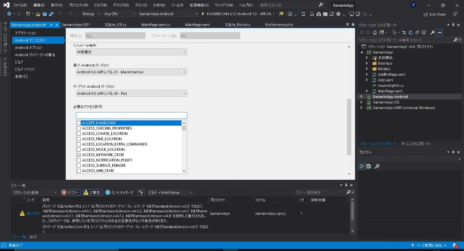The width and height of the screenshot is (464, 251).
Task: Open the ソリューション全体 scope dropdown
Action: point(34,192)
